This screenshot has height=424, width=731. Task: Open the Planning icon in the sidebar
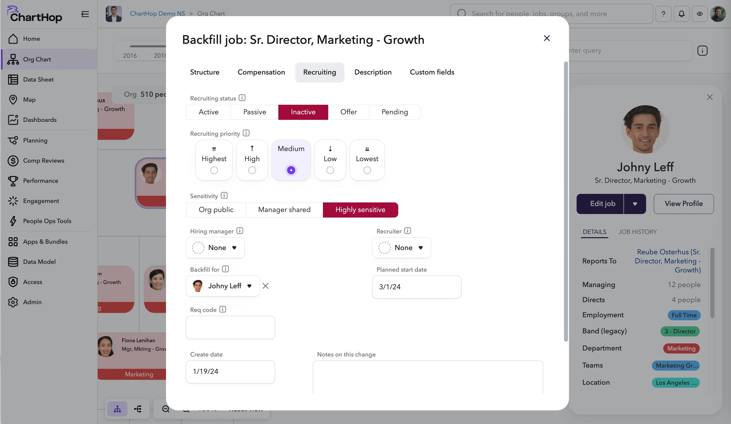tap(13, 140)
